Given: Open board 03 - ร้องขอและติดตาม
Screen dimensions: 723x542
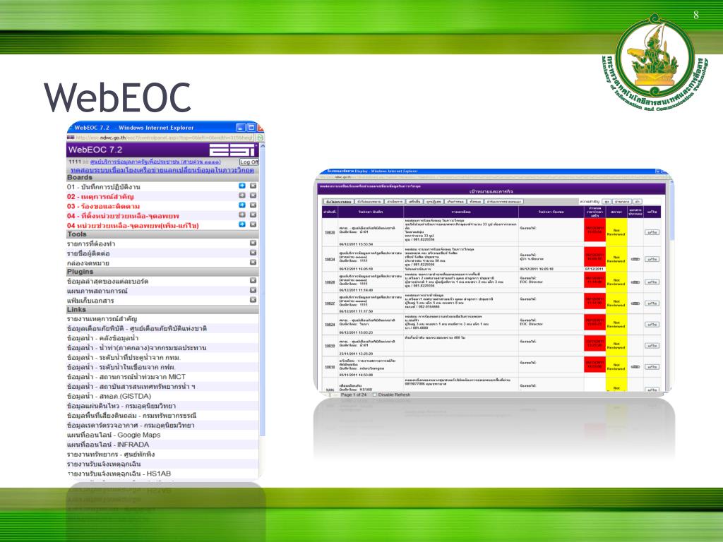Looking at the screenshot, I should [103, 206].
